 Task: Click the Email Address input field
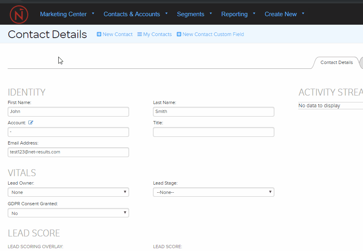(68, 152)
